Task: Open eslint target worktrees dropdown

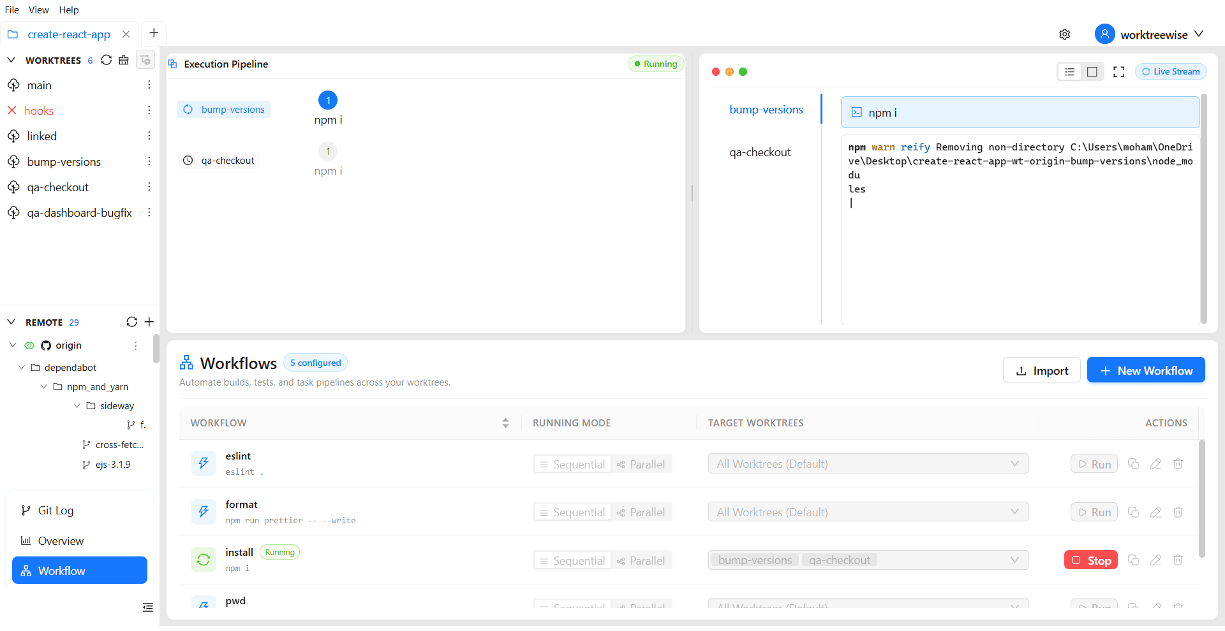Action: 868,464
